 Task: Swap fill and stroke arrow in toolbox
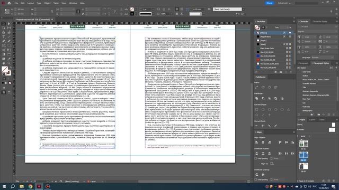(x=10, y=68)
